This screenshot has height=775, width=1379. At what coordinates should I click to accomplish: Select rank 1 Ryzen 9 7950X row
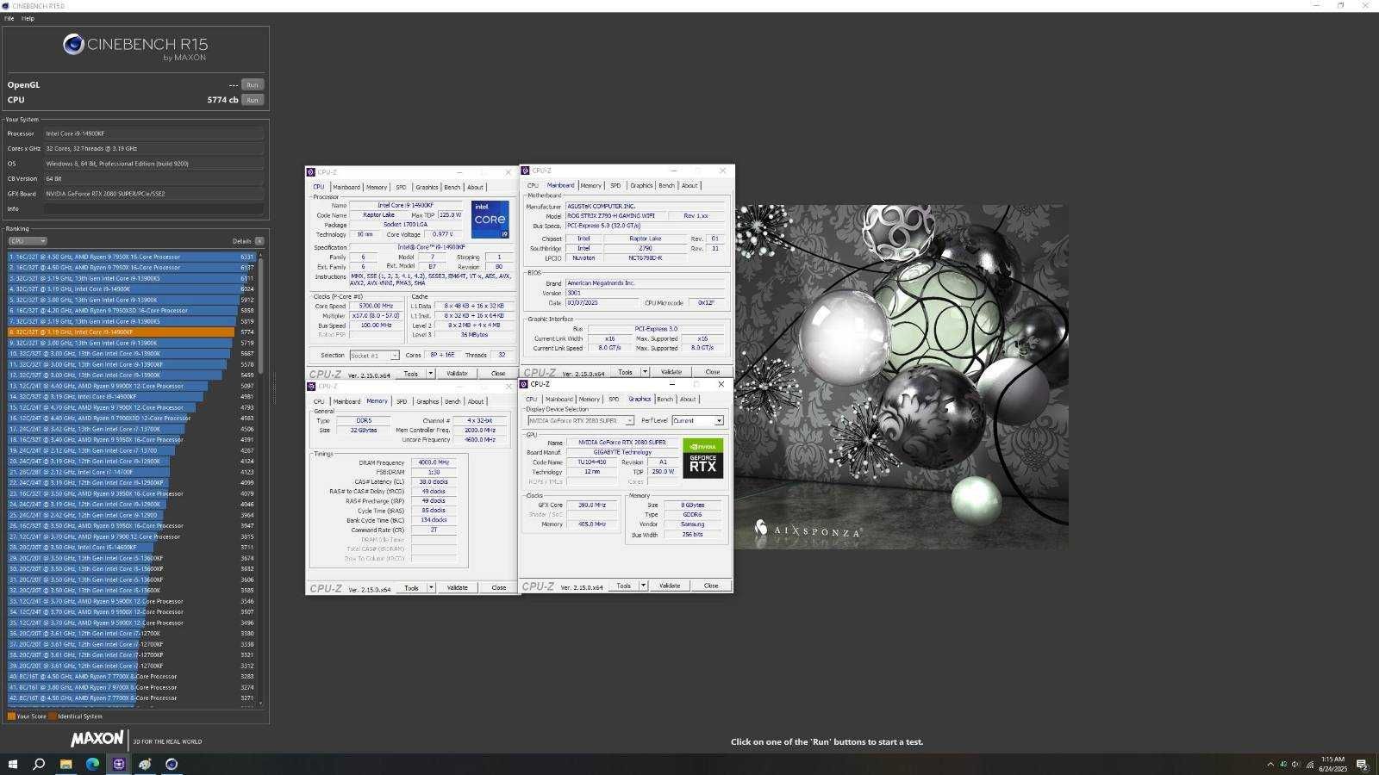pos(132,257)
